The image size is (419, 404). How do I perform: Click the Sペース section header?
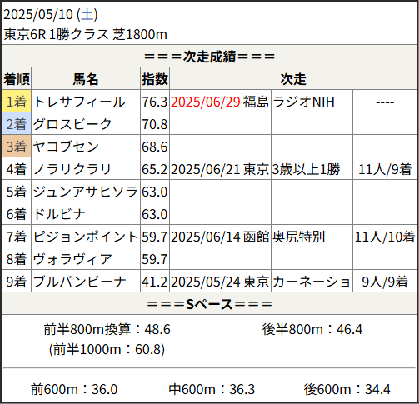click(209, 304)
